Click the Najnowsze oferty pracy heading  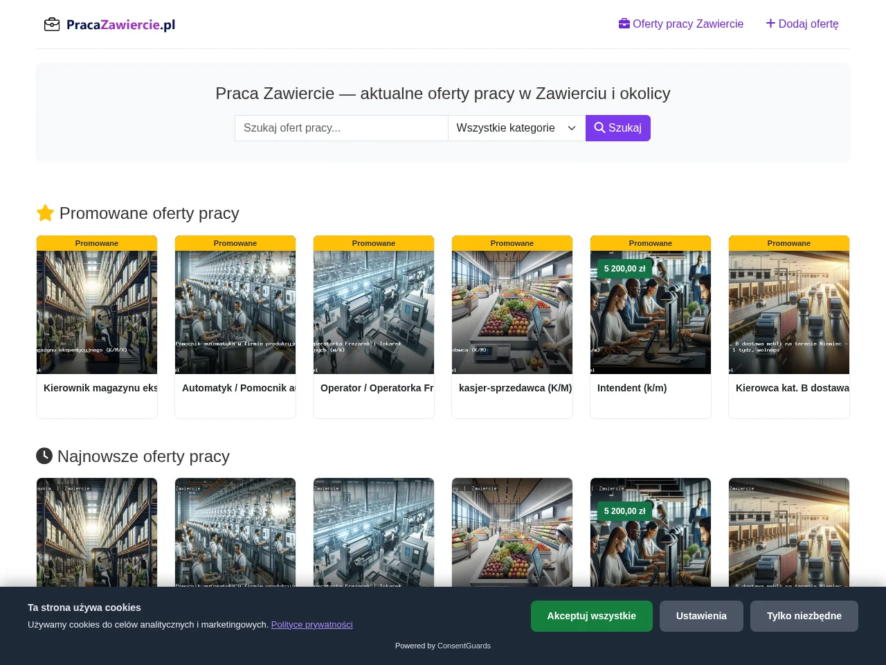coord(133,456)
